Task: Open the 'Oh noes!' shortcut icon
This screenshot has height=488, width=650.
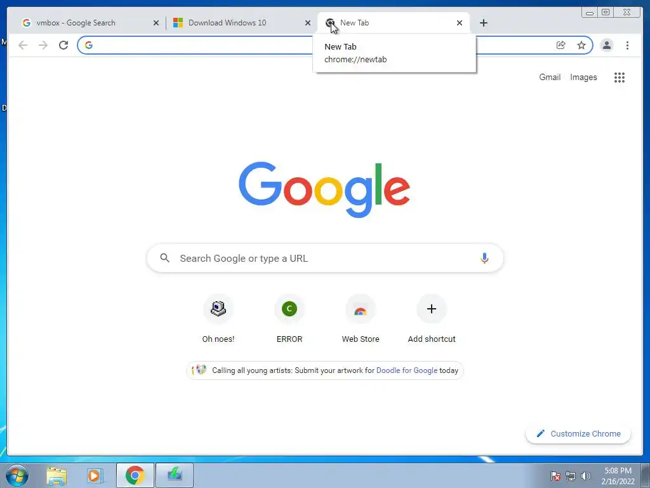Action: (x=218, y=309)
